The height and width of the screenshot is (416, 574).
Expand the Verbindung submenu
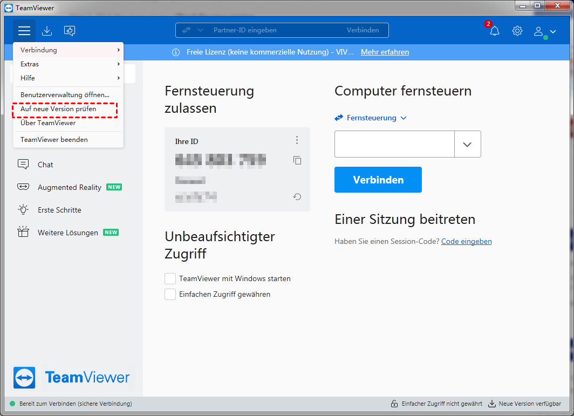[x=68, y=50]
